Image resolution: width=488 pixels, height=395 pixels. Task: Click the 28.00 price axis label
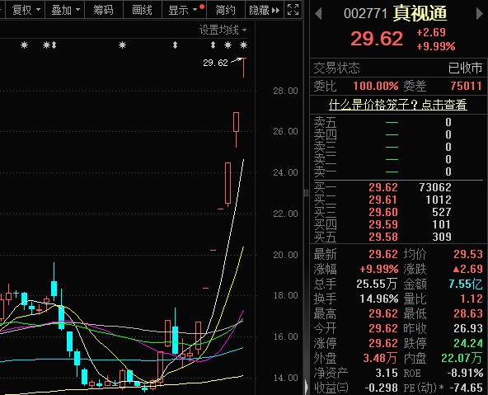point(285,92)
